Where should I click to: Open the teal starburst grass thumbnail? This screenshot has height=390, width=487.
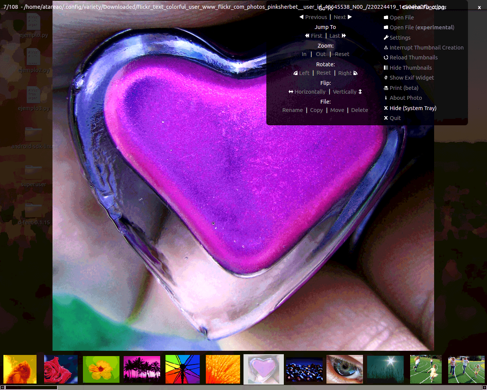coord(385,369)
